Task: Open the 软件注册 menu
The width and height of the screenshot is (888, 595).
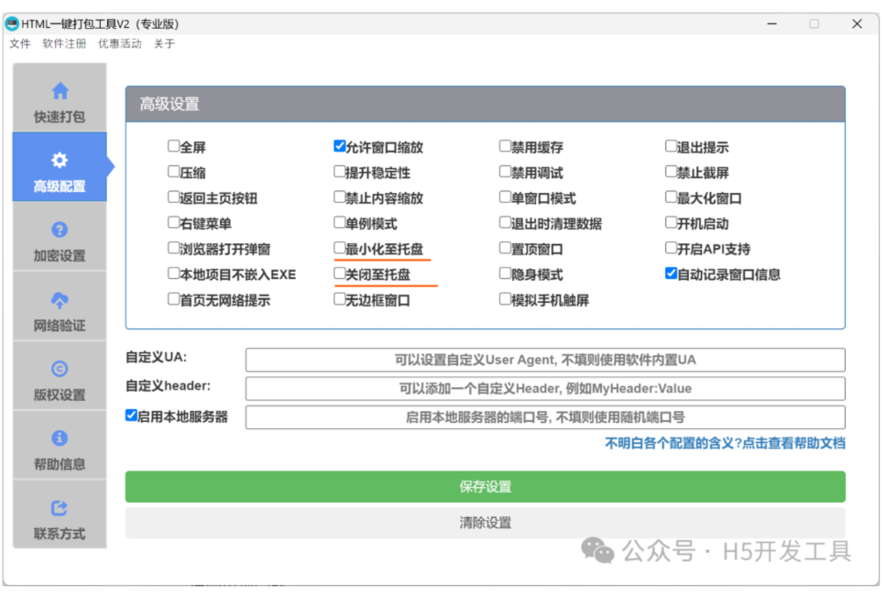Action: (x=64, y=44)
